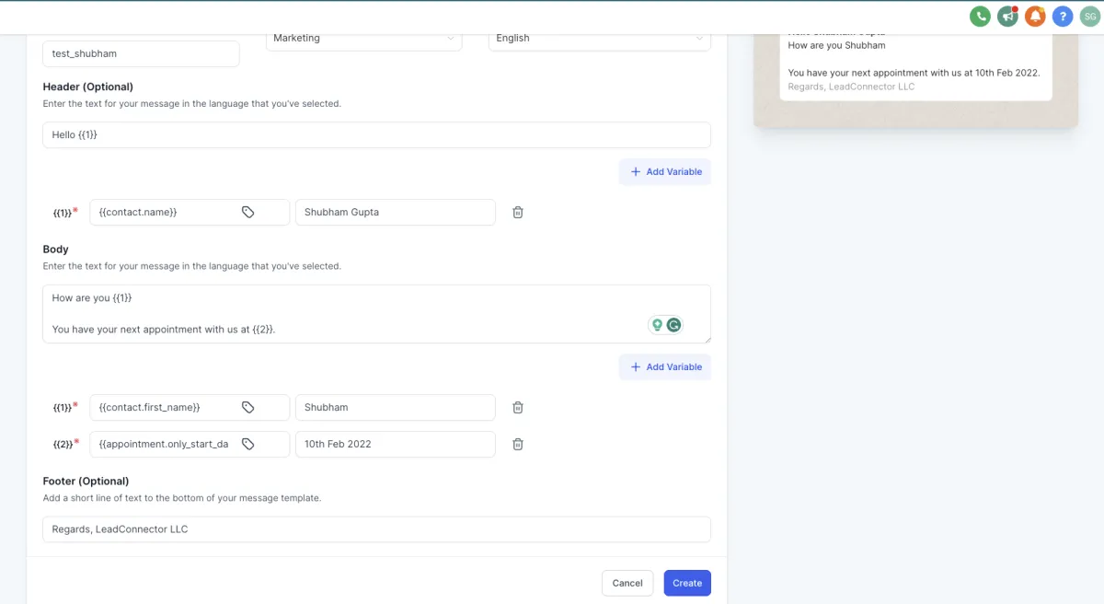Add Variable to the Body

[x=665, y=367]
